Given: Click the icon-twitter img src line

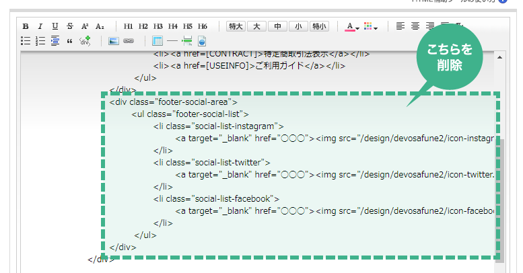Looking at the screenshot, I should tap(335, 175).
